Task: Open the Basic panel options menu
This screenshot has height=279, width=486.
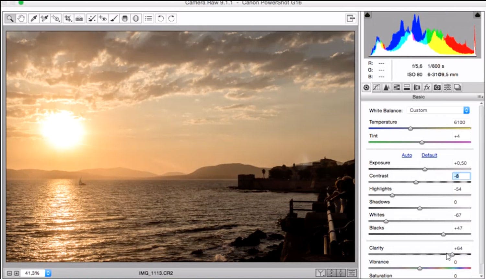Action: coord(479,97)
